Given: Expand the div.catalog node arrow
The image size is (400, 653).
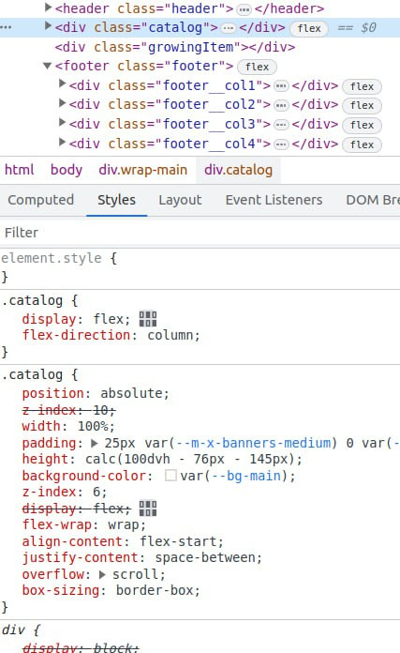Looking at the screenshot, I should click(48, 26).
